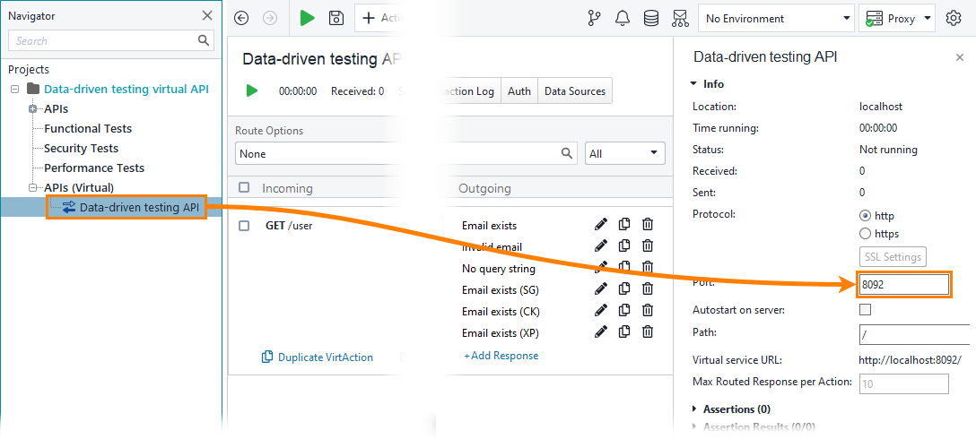Copy the Email exists (SG) response

coord(624,289)
